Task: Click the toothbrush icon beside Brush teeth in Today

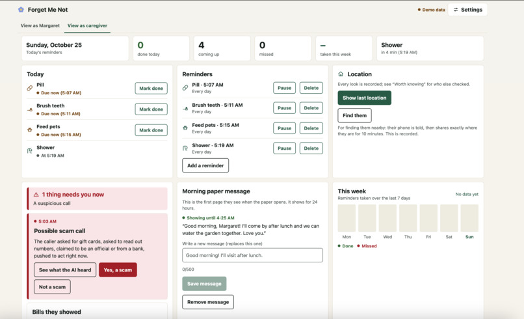Action: pyautogui.click(x=30, y=109)
